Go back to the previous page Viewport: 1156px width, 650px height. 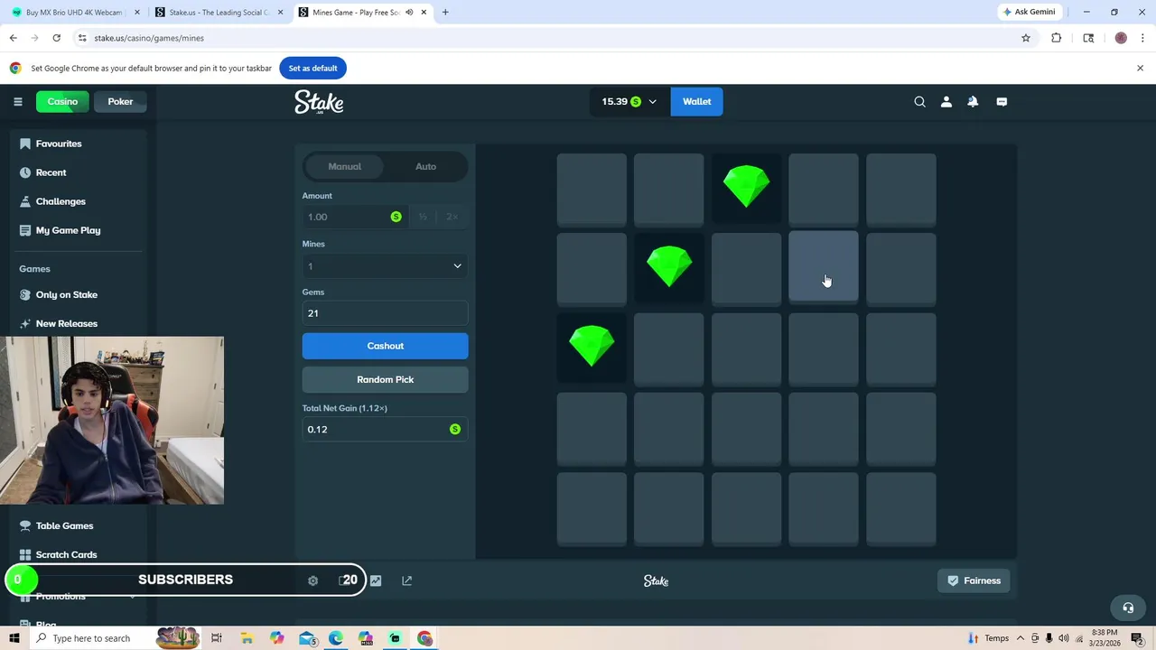(x=13, y=38)
